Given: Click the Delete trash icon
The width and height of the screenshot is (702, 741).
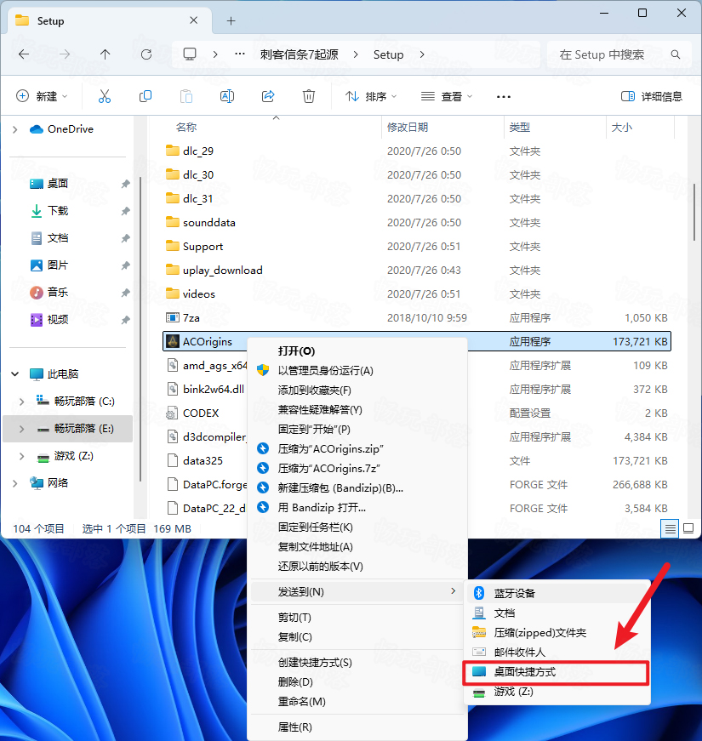Looking at the screenshot, I should [x=309, y=96].
